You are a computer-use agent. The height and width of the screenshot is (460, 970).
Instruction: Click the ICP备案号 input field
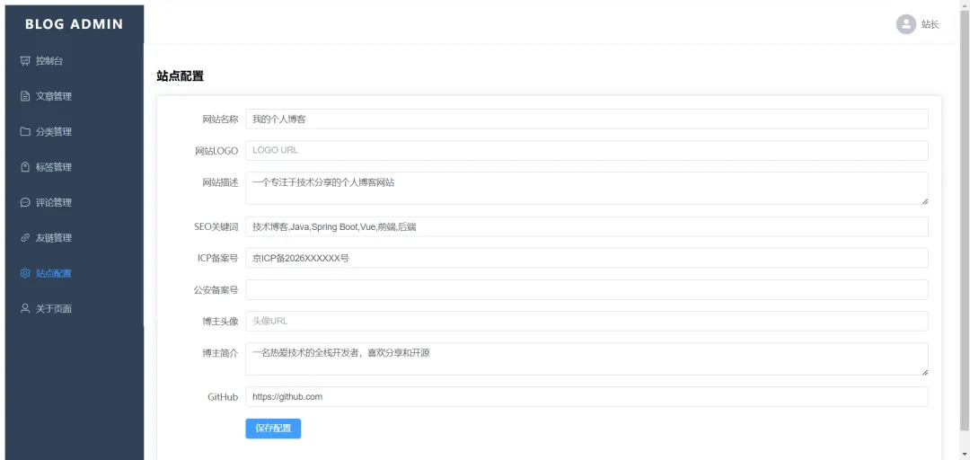pos(586,258)
